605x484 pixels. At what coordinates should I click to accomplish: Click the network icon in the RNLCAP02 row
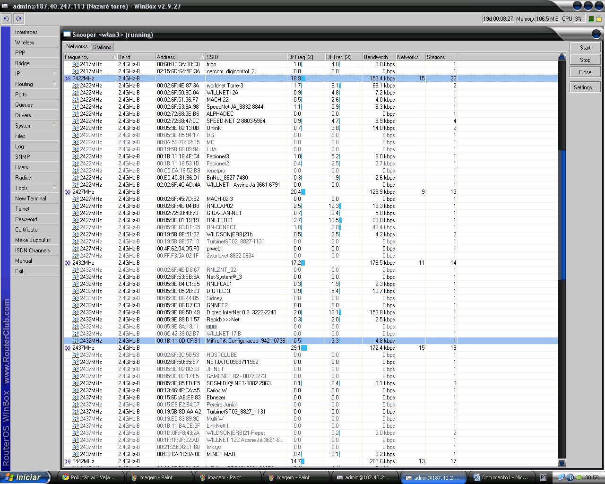click(x=75, y=206)
